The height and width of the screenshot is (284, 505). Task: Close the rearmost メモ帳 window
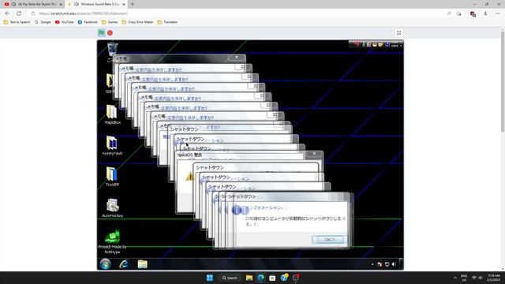coord(237,58)
